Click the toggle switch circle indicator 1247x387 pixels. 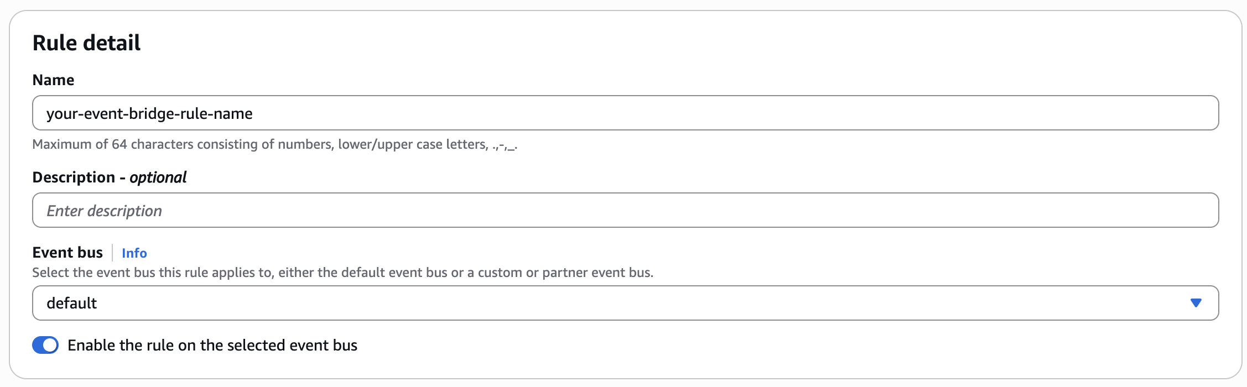coord(51,344)
